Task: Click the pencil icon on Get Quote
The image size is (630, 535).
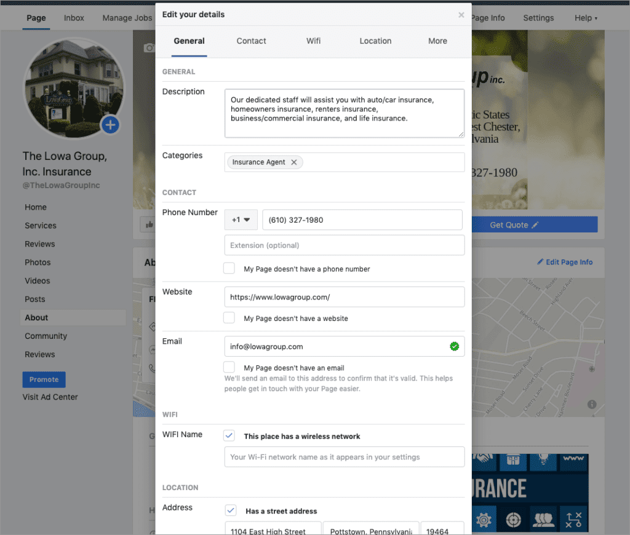Action: click(x=535, y=225)
